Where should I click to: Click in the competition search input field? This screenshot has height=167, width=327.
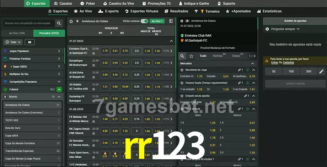tap(28, 24)
